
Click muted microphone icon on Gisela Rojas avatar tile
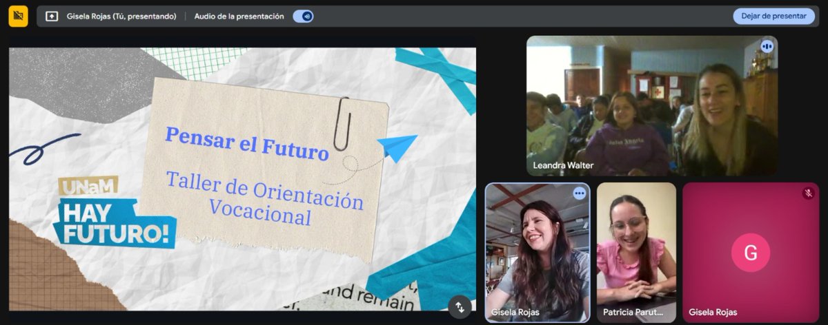(x=808, y=193)
